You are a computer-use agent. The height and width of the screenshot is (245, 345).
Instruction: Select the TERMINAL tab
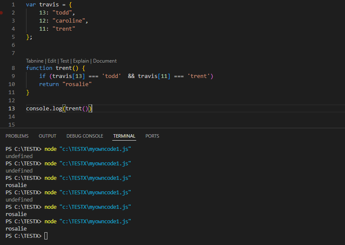click(124, 136)
